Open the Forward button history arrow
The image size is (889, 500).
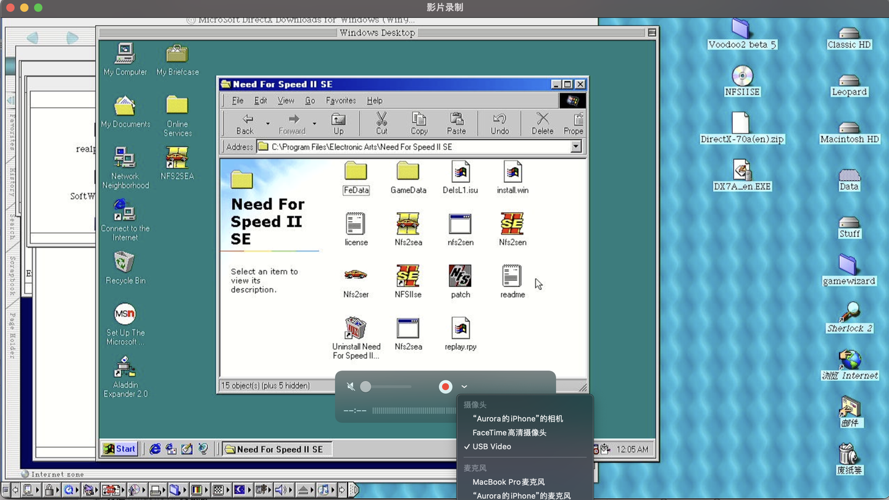click(x=314, y=123)
